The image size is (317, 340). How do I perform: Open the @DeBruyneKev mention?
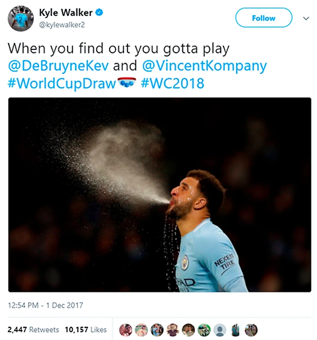[59, 66]
